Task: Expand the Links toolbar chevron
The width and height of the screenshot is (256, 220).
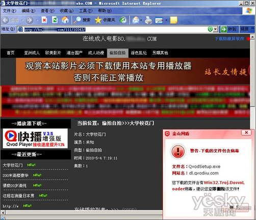Action: tap(252, 28)
